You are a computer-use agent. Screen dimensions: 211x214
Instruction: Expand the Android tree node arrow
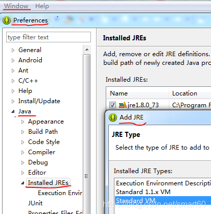pos(13,60)
